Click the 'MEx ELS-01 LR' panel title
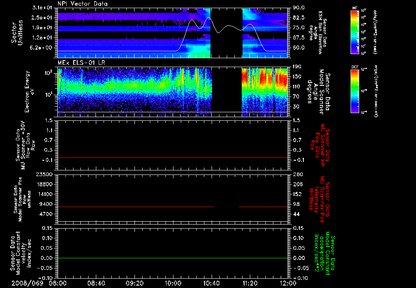 tap(81, 63)
